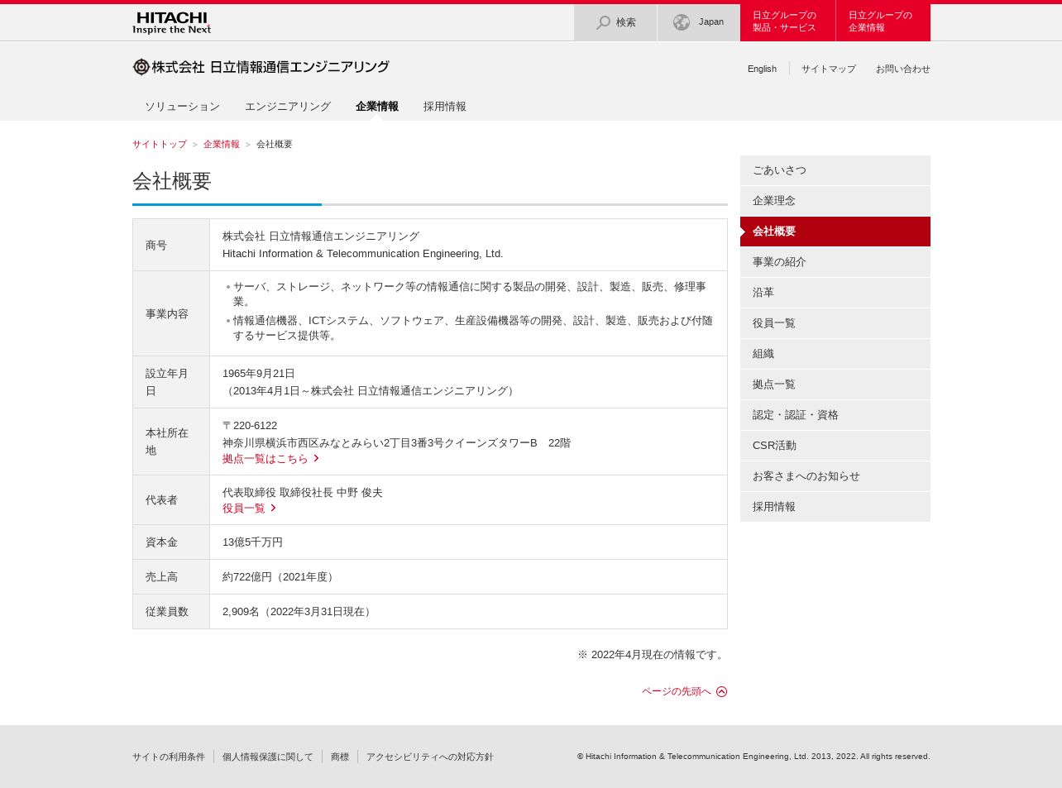1062x788 pixels.
Task: Click the 〒220-6122 postal code
Action: (250, 426)
